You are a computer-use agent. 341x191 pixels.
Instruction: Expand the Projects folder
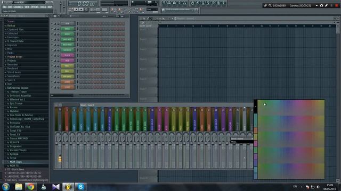pyautogui.click(x=12, y=60)
